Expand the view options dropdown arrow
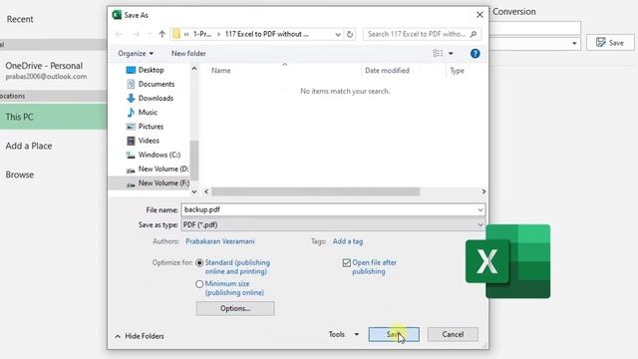Image resolution: width=638 pixels, height=359 pixels. click(x=451, y=53)
